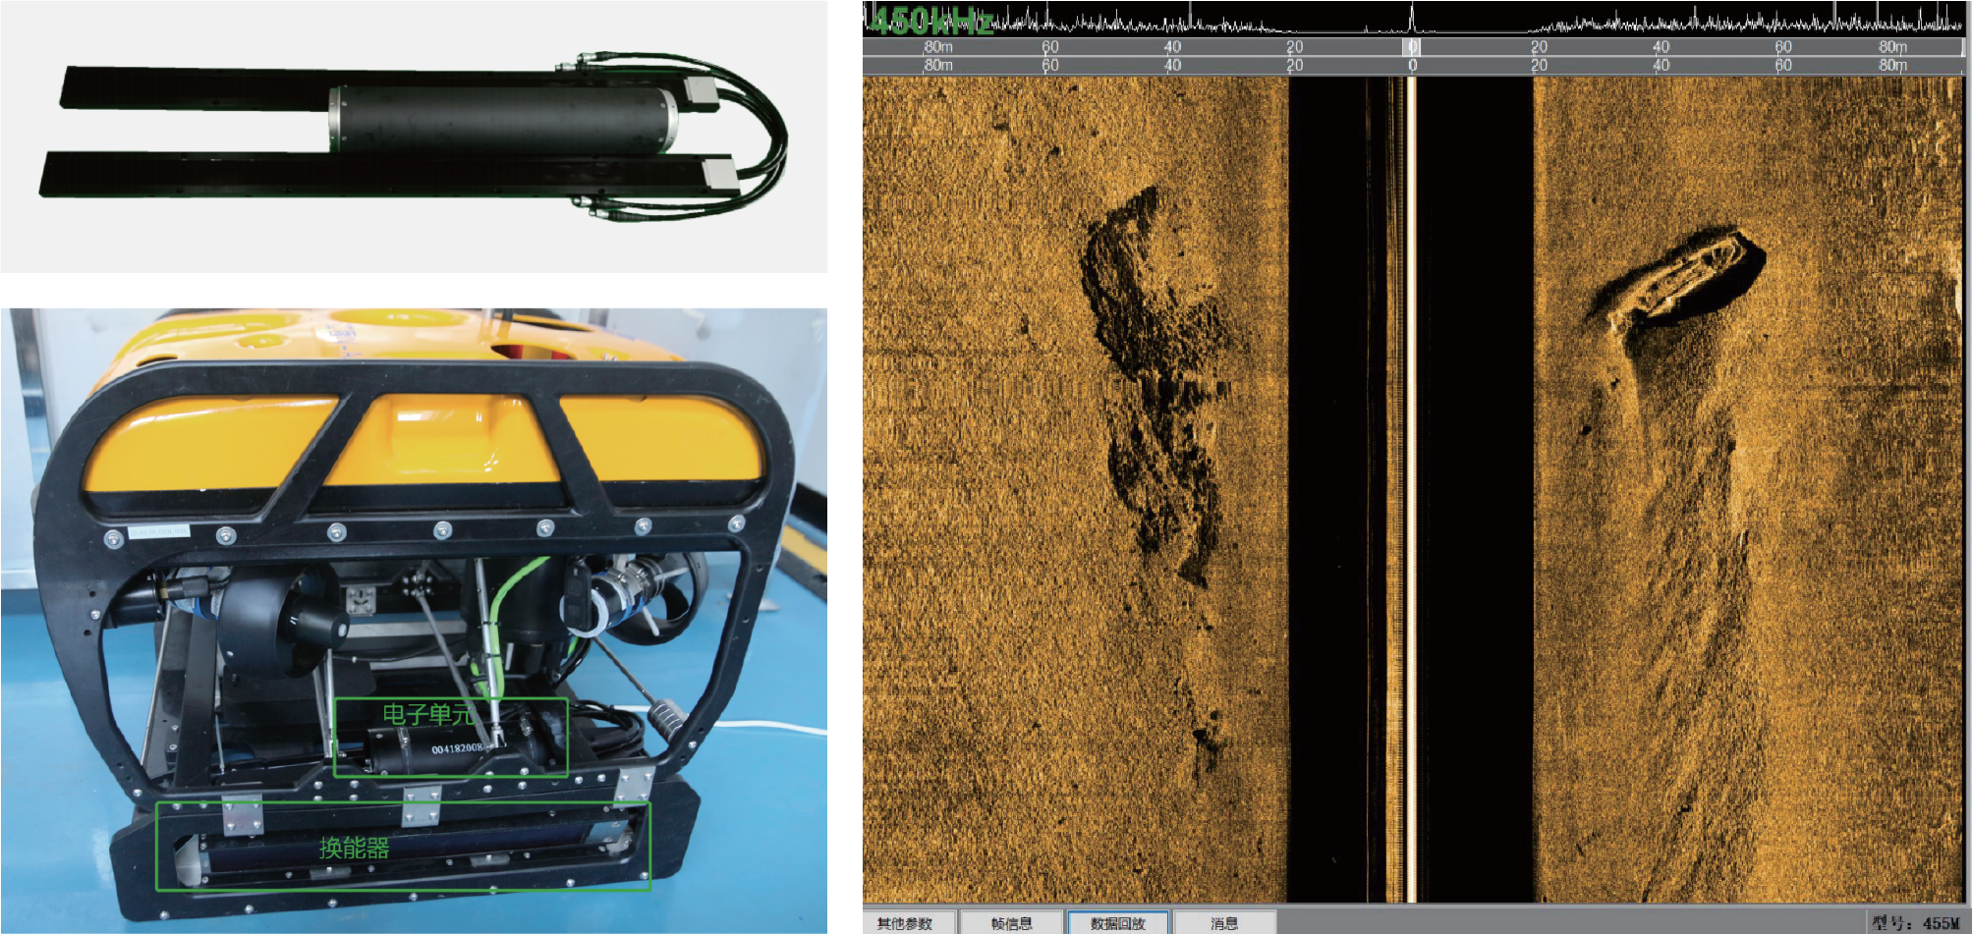Screen dimensions: 1972x934
Task: Switch to the 帧信息 tab
Action: [x=1011, y=922]
